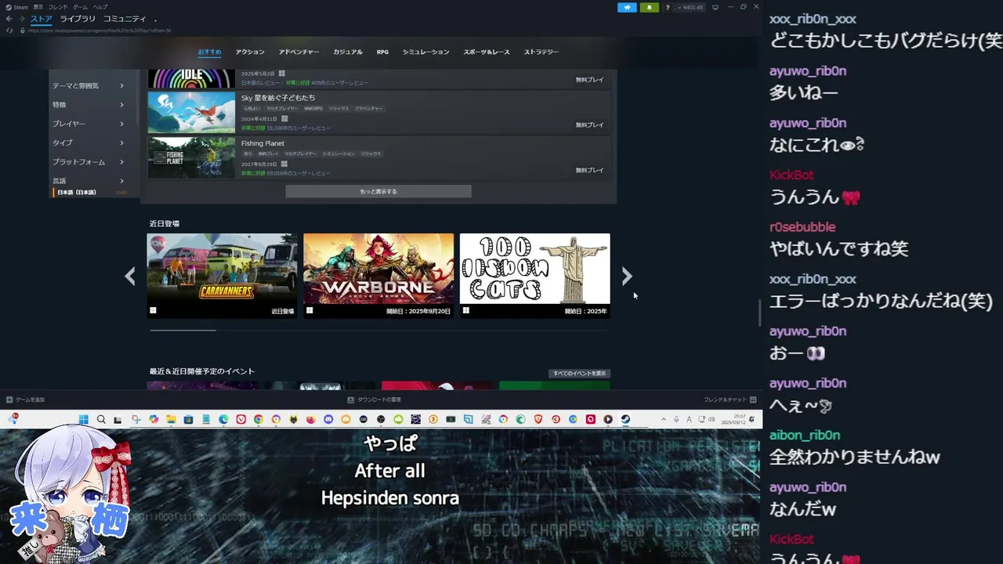Click the MMORPG tag on Sky
Image resolution: width=1003 pixels, height=564 pixels.
point(313,108)
